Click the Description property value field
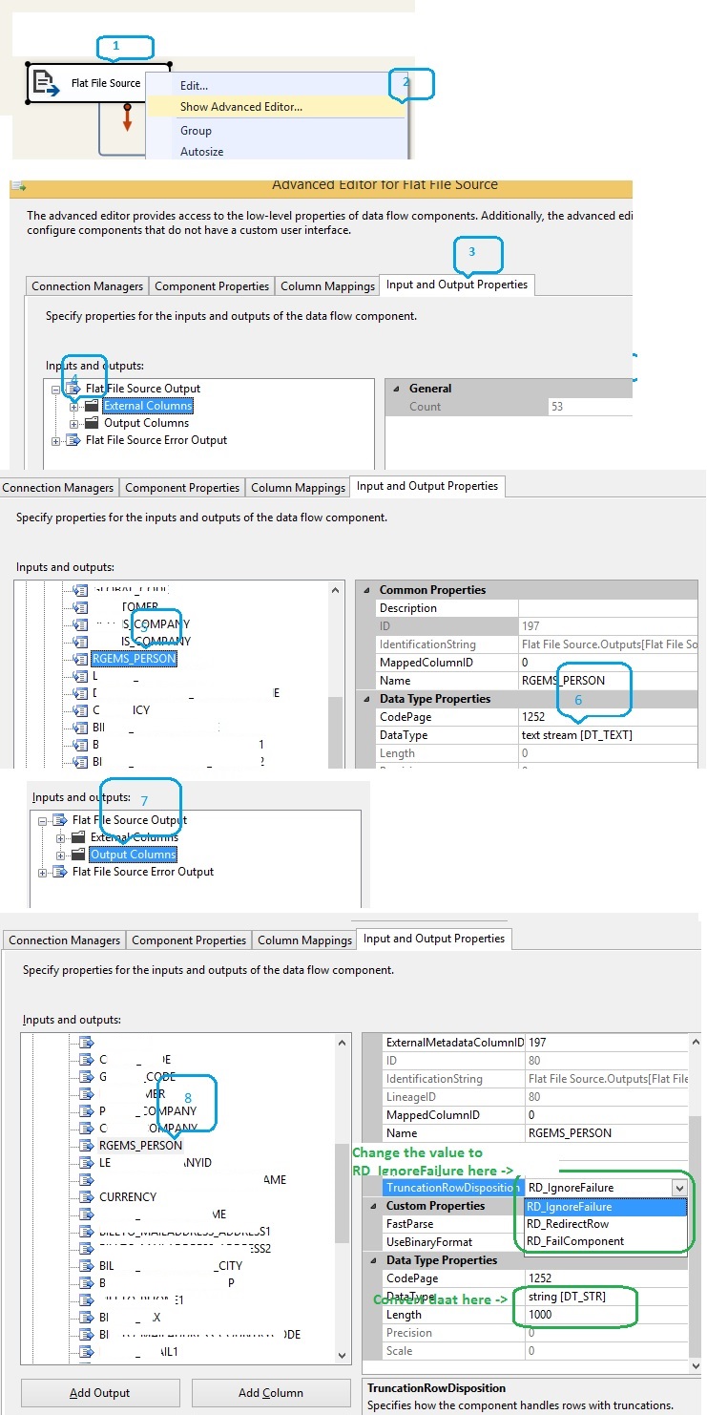The height and width of the screenshot is (1415, 707). click(x=608, y=608)
